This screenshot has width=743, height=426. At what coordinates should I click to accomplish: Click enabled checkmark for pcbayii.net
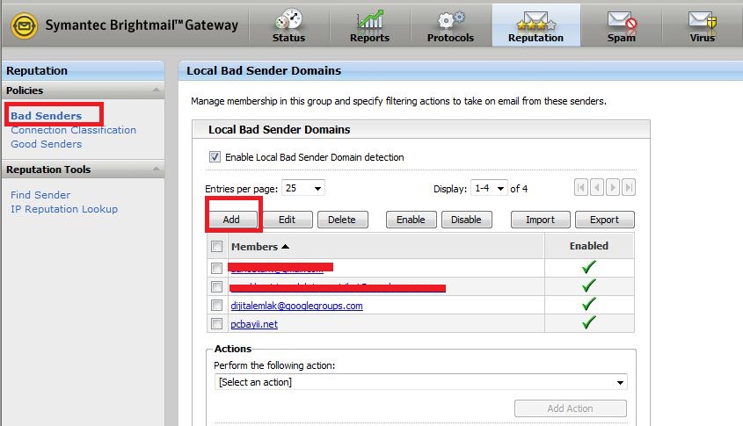pyautogui.click(x=588, y=323)
